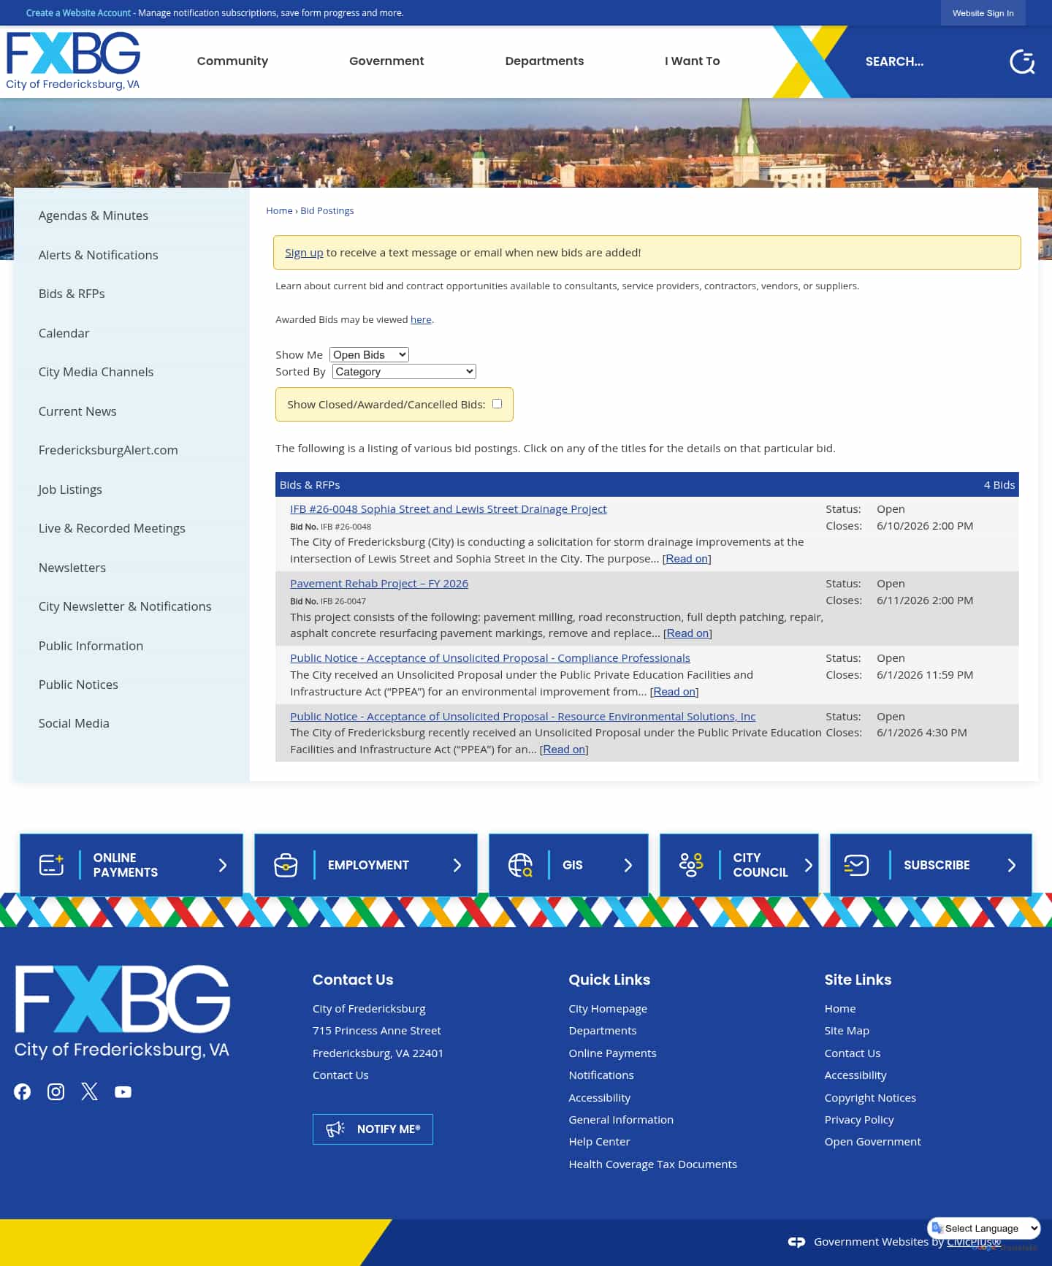
Task: Open the Site Map footer link
Action: pos(847,1031)
